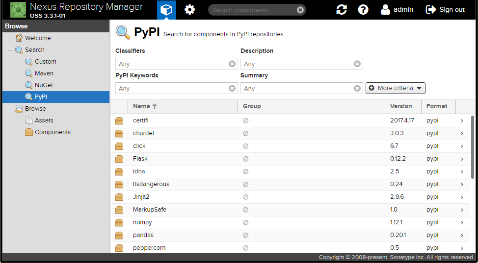
Task: Click the results list vertical scrollbar
Action: [x=473, y=147]
